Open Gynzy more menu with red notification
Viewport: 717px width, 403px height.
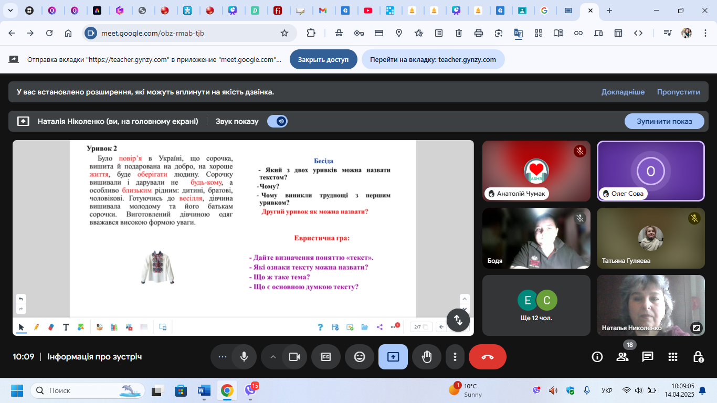pyautogui.click(x=395, y=326)
